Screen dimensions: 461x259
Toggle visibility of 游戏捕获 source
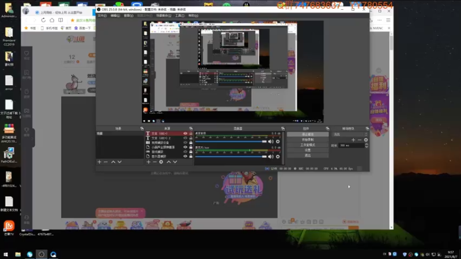(x=185, y=152)
